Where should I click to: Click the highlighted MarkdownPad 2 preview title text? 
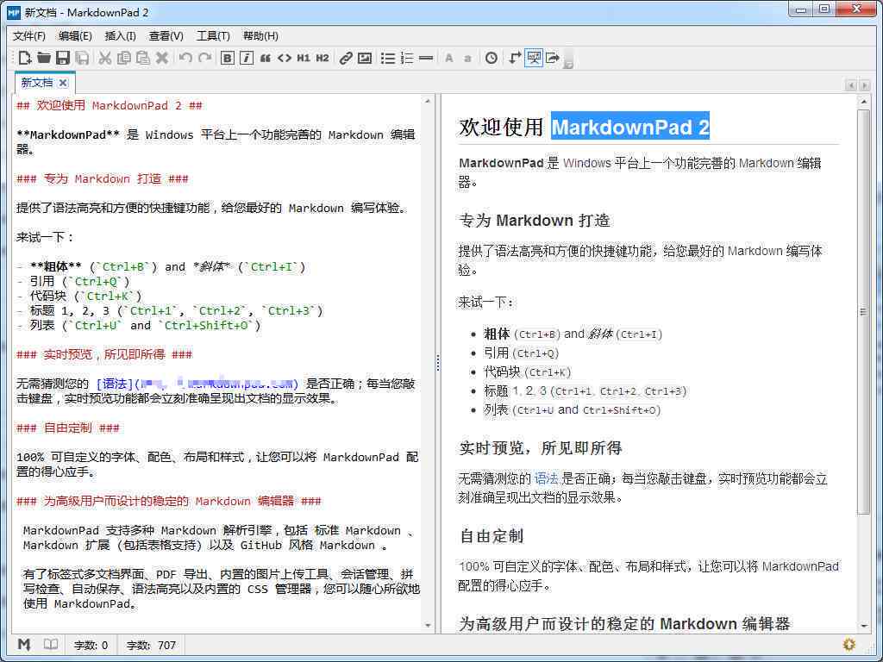click(630, 127)
